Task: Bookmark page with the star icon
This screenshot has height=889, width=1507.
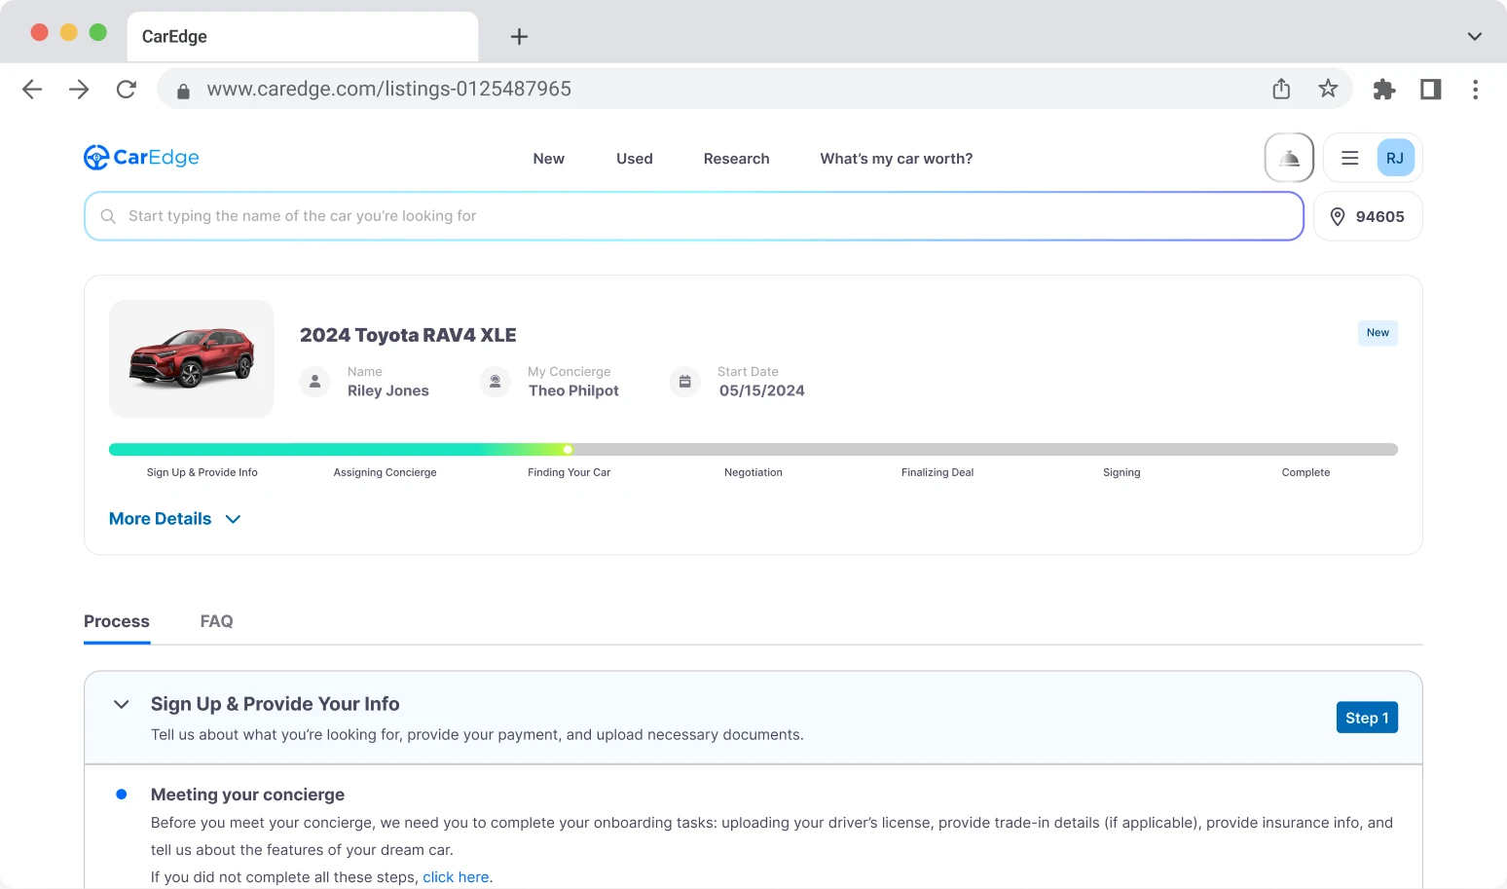Action: (1328, 90)
